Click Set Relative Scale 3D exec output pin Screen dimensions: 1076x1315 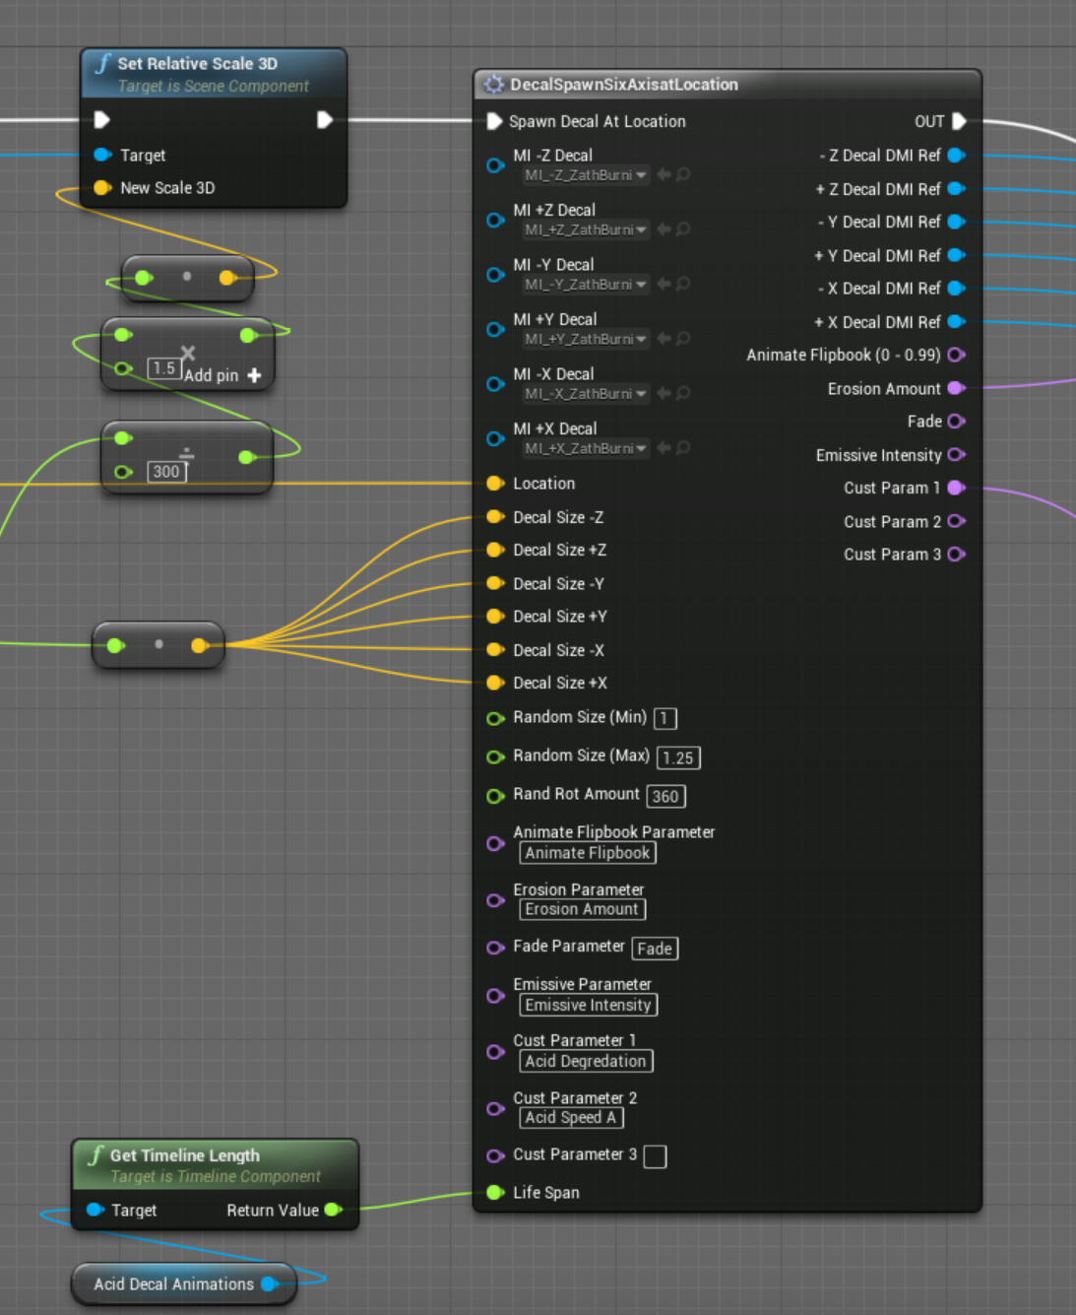point(324,120)
